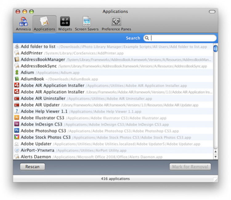Screen dimensions: 231x200
Task: Click the Alerts Daemon app icon
Action: [x=17, y=157]
